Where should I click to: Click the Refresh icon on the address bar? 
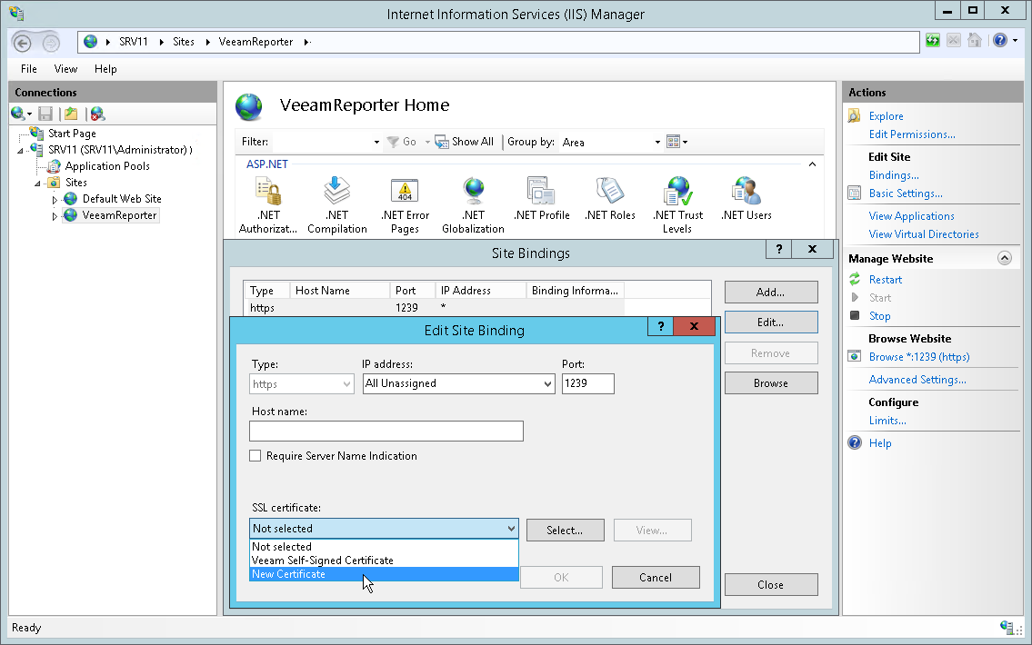(933, 40)
